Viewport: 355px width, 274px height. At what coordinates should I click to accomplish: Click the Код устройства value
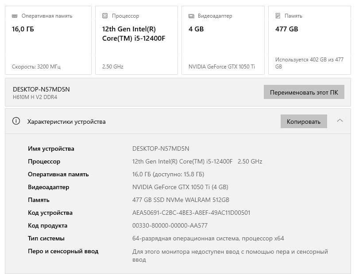[191, 213]
